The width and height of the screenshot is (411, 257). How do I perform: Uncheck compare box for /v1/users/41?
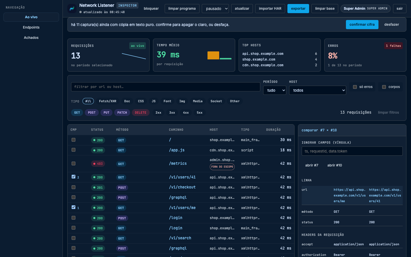(73, 177)
